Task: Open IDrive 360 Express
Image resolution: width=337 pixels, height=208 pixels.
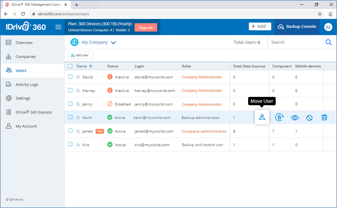Action: click(x=32, y=112)
